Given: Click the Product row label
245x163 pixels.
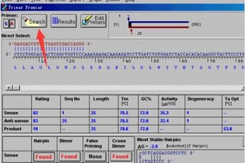Looking at the screenshot, I should pos(13,129).
